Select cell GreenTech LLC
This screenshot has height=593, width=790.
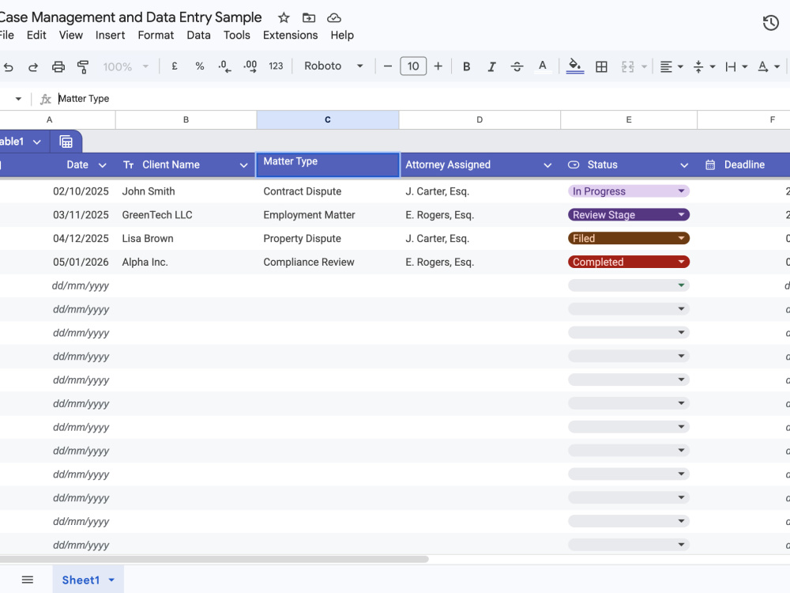pyautogui.click(x=186, y=215)
